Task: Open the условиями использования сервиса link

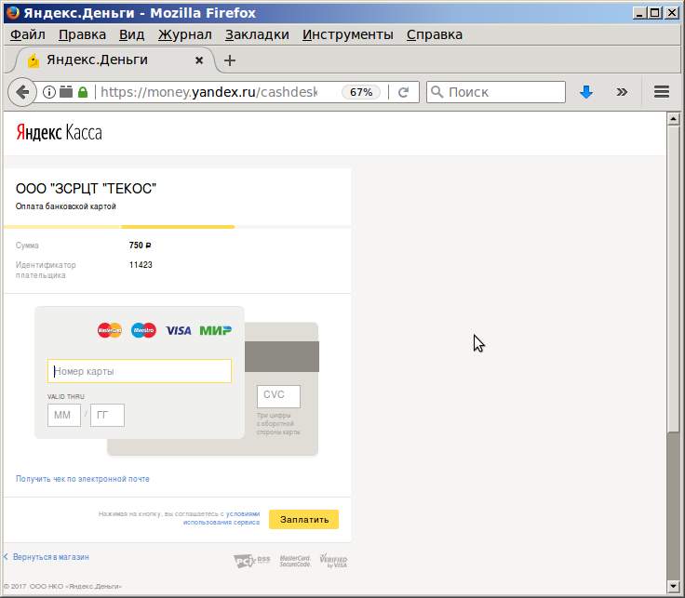Action: [x=222, y=518]
